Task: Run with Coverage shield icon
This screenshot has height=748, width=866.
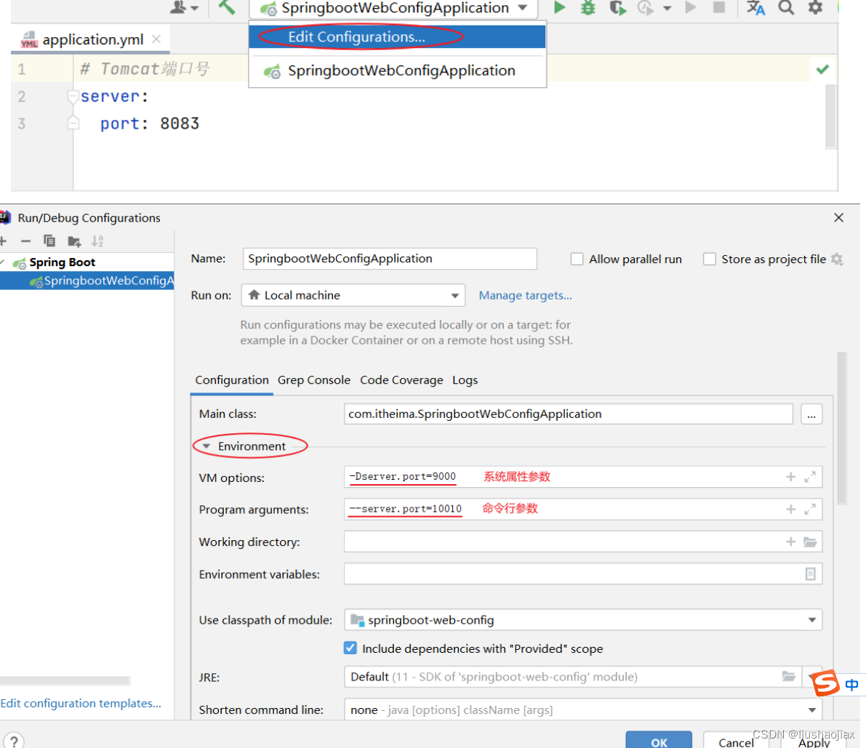Action: click(617, 8)
